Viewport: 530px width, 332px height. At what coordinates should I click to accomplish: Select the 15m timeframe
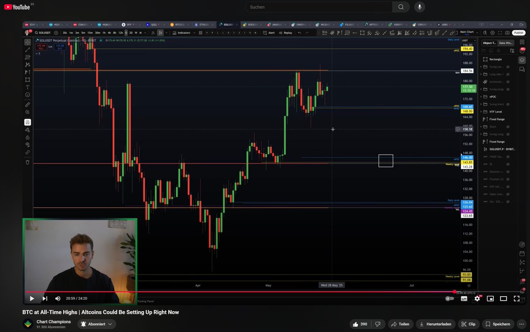(90, 33)
